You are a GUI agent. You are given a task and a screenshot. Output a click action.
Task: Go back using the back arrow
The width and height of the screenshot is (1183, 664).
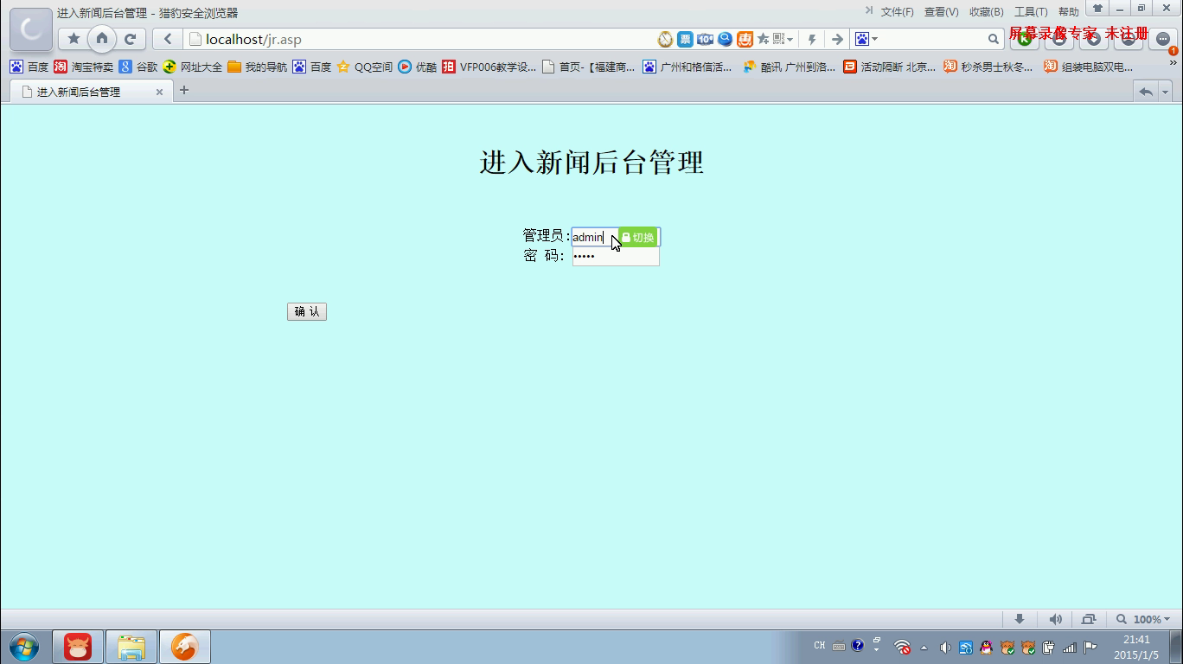[168, 39]
